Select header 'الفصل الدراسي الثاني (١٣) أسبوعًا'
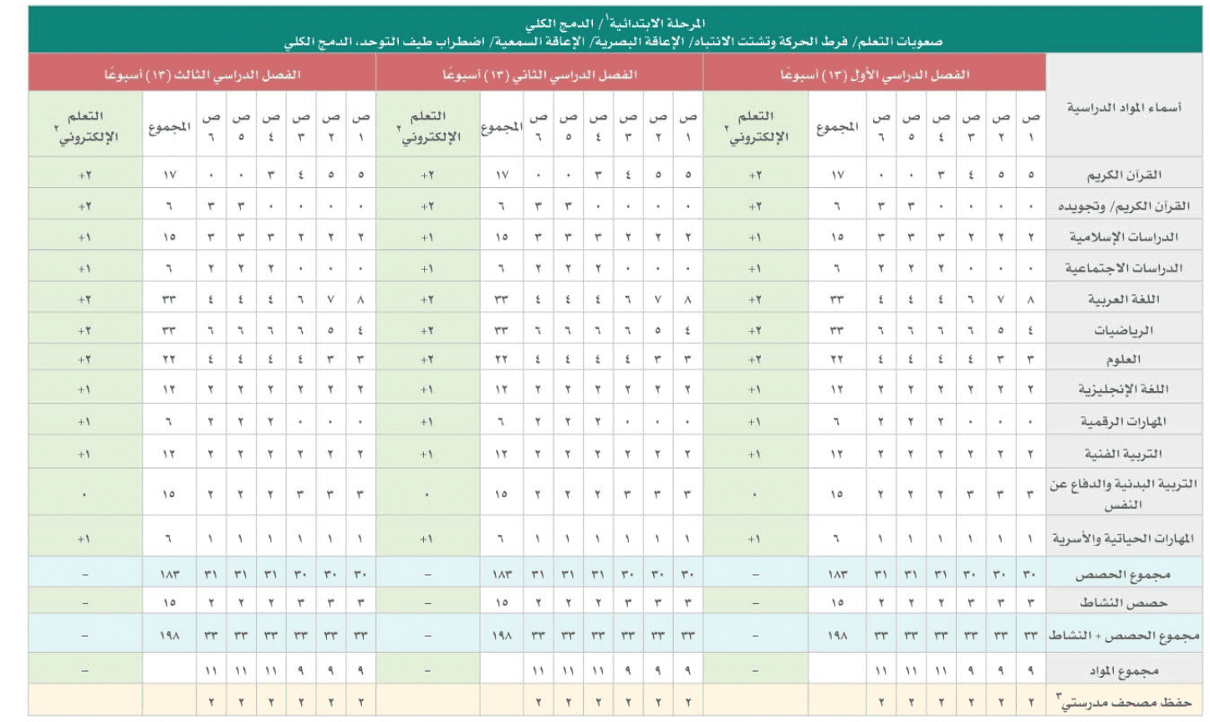This screenshot has height=722, width=1210. pyautogui.click(x=539, y=74)
